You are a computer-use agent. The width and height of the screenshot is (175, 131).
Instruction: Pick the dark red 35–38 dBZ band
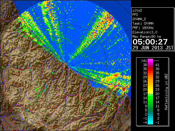click(150, 69)
